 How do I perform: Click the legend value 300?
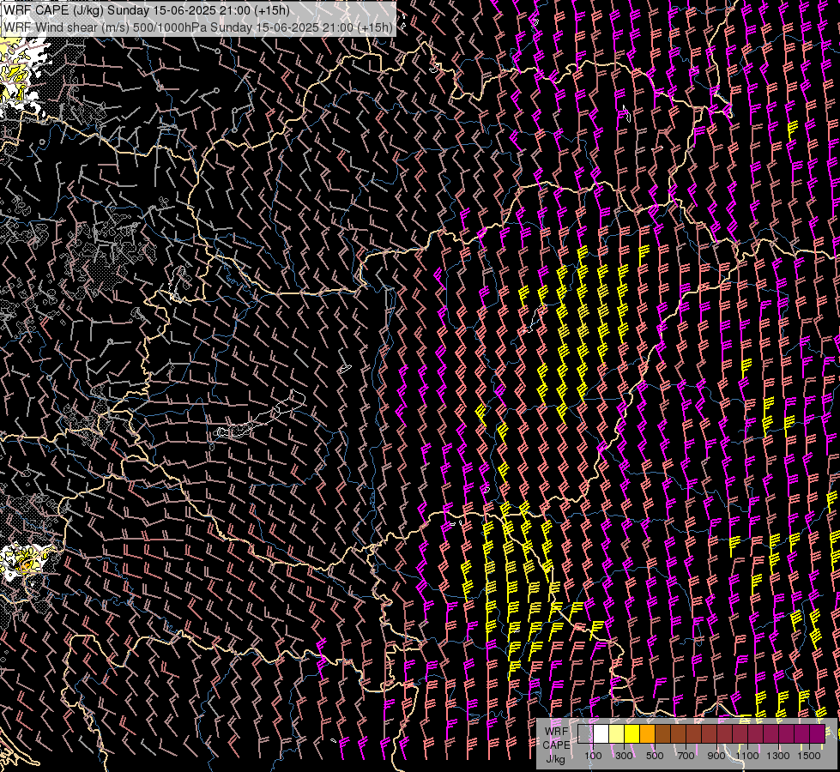[624, 756]
